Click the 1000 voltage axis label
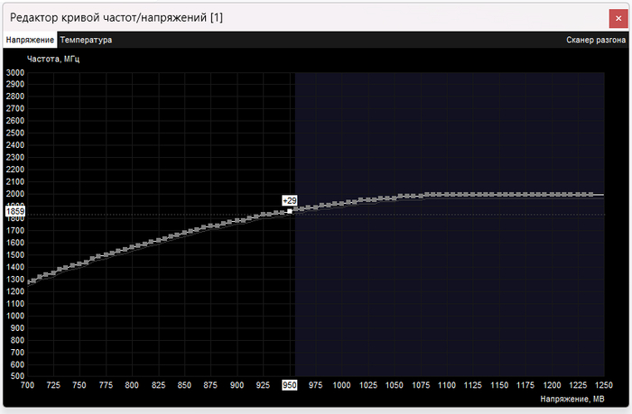The width and height of the screenshot is (632, 414). (341, 385)
